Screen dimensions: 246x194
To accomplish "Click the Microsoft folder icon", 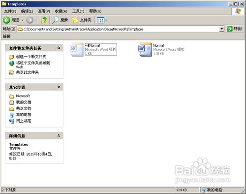I will tap(11, 96).
